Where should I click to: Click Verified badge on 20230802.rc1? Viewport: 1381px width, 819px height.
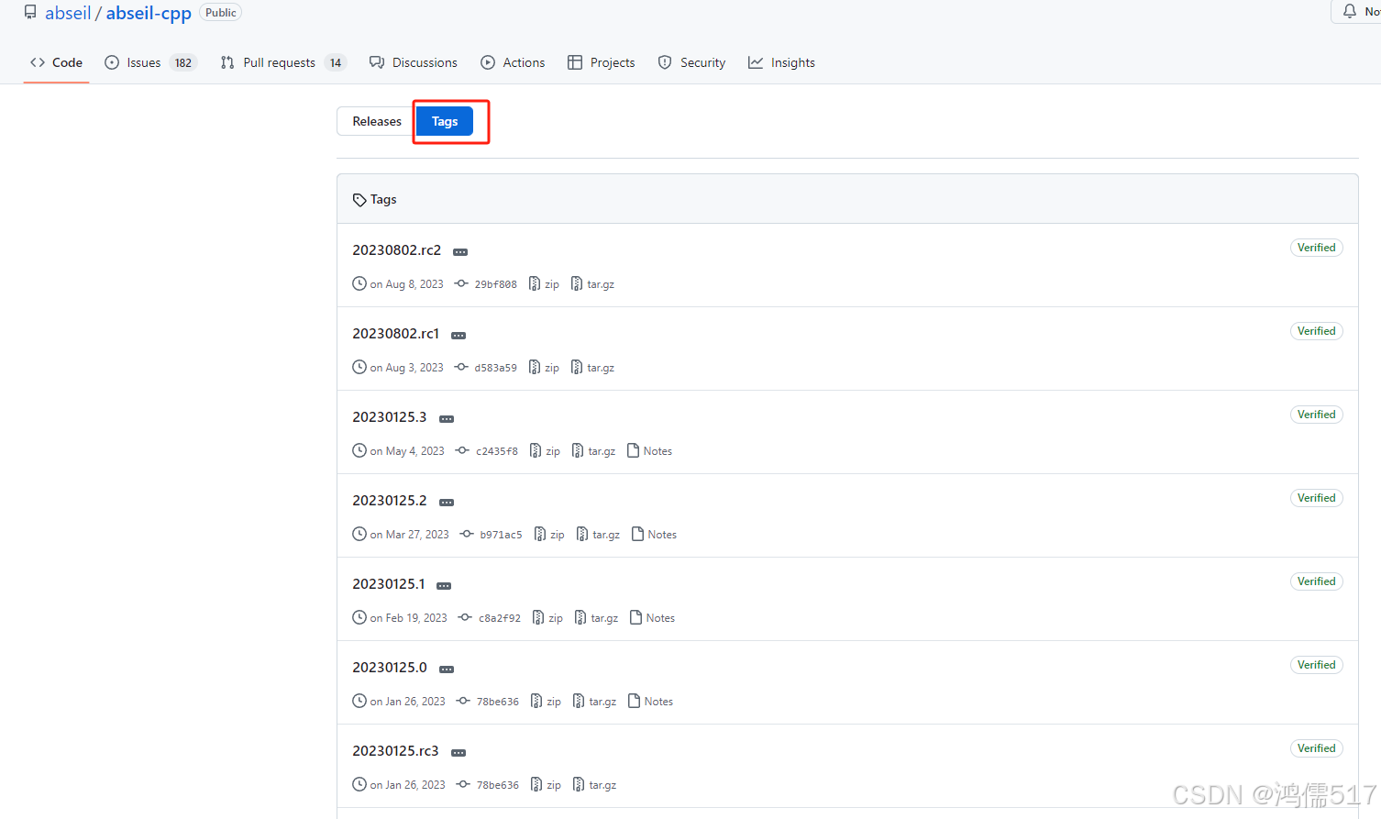click(x=1316, y=331)
